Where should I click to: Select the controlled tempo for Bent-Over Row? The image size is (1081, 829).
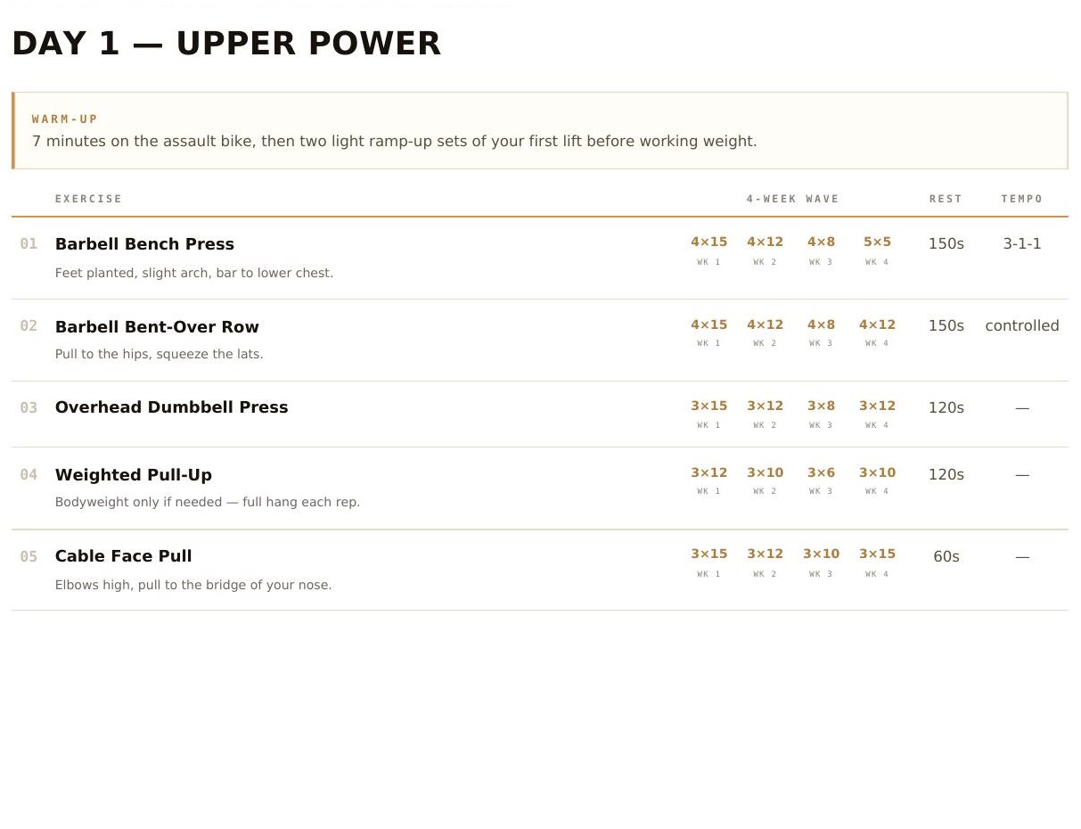coord(1022,326)
